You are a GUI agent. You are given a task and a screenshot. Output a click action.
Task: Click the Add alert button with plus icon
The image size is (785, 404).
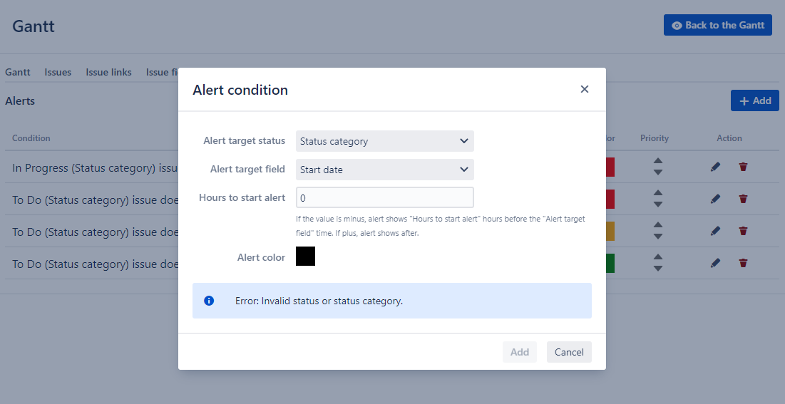(754, 100)
